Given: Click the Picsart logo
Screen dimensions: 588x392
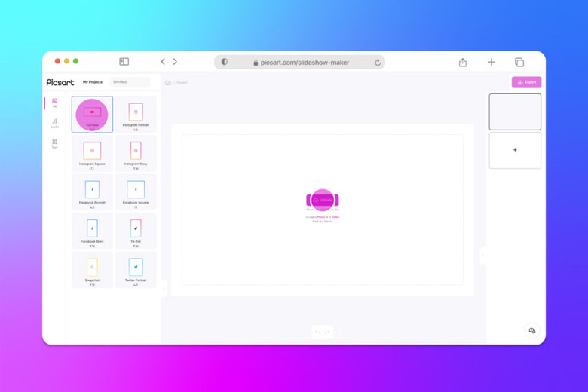Looking at the screenshot, I should coord(60,82).
